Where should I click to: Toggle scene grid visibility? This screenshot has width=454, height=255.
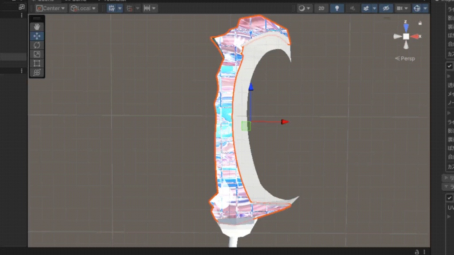click(x=111, y=8)
